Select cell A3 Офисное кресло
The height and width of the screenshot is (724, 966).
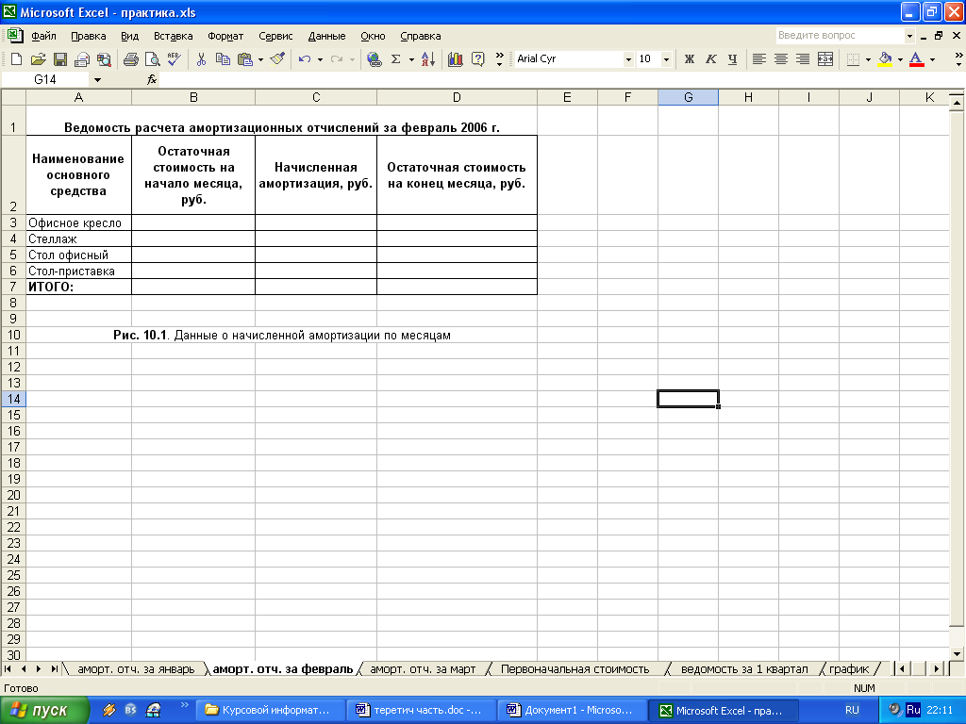79,222
